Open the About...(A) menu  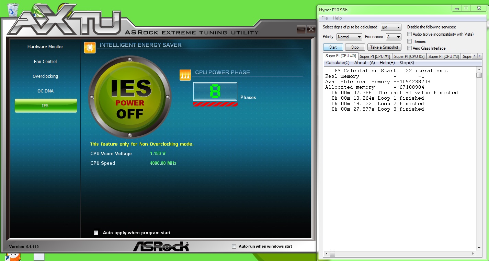point(365,63)
